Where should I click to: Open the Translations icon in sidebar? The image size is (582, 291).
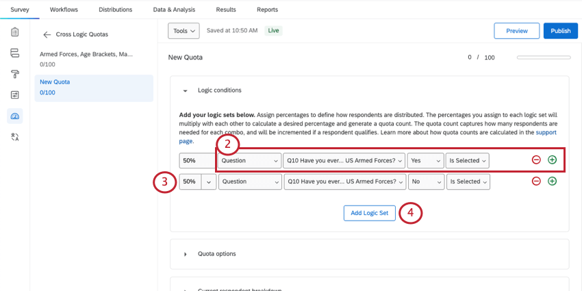14,137
